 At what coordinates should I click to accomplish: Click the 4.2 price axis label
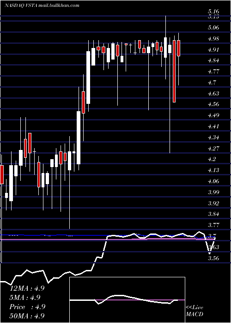212,159
